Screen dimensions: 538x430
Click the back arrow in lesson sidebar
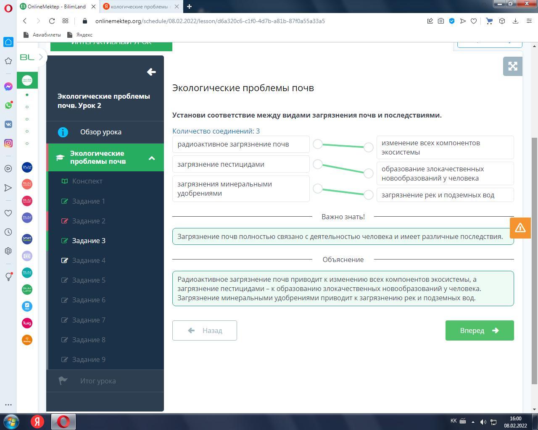[x=151, y=72]
